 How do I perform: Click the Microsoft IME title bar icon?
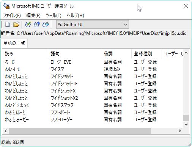(6, 6)
